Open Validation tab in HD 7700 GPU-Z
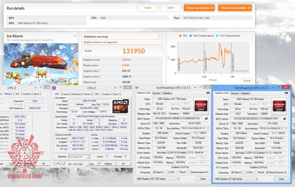 pyautogui.click(x=167, y=93)
